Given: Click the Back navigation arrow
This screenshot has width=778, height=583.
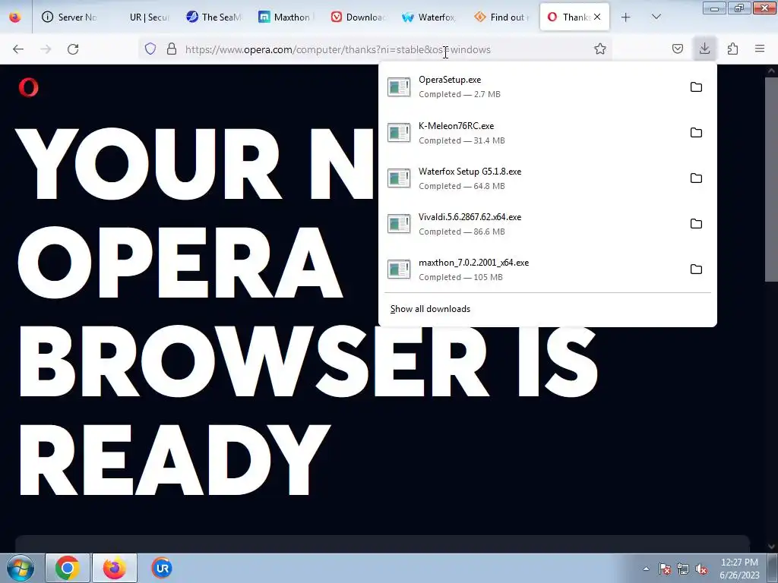Looking at the screenshot, I should [18, 49].
